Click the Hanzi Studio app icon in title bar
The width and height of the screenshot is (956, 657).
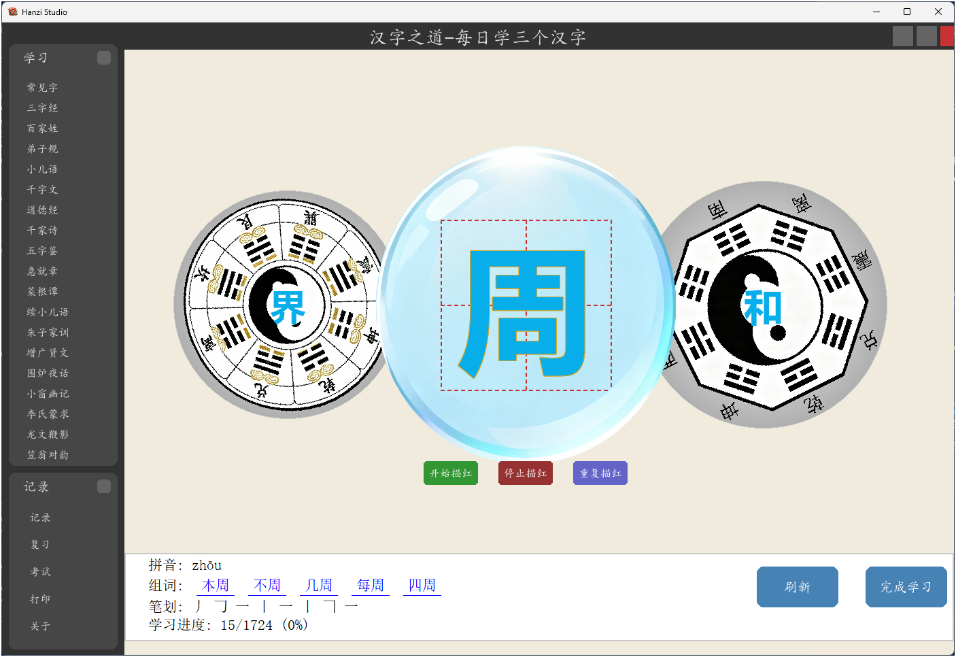[x=12, y=12]
